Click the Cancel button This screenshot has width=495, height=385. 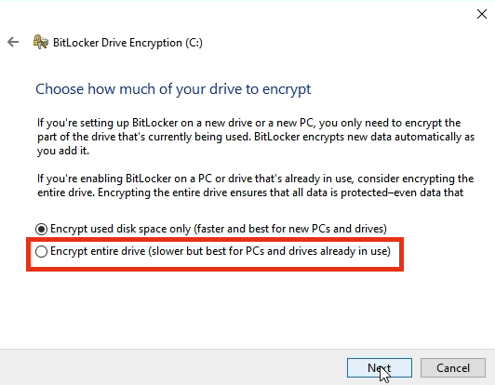click(453, 367)
